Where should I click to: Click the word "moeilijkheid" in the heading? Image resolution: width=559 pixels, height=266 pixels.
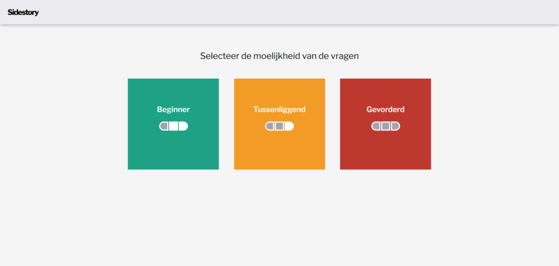(277, 56)
